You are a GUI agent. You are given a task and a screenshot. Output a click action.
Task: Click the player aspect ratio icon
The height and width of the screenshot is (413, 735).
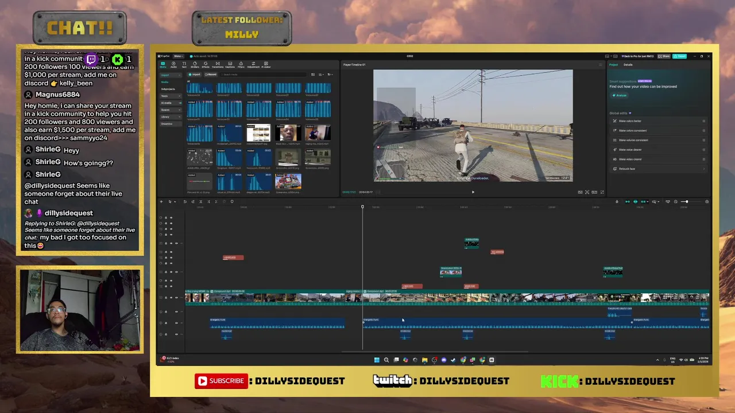point(594,192)
